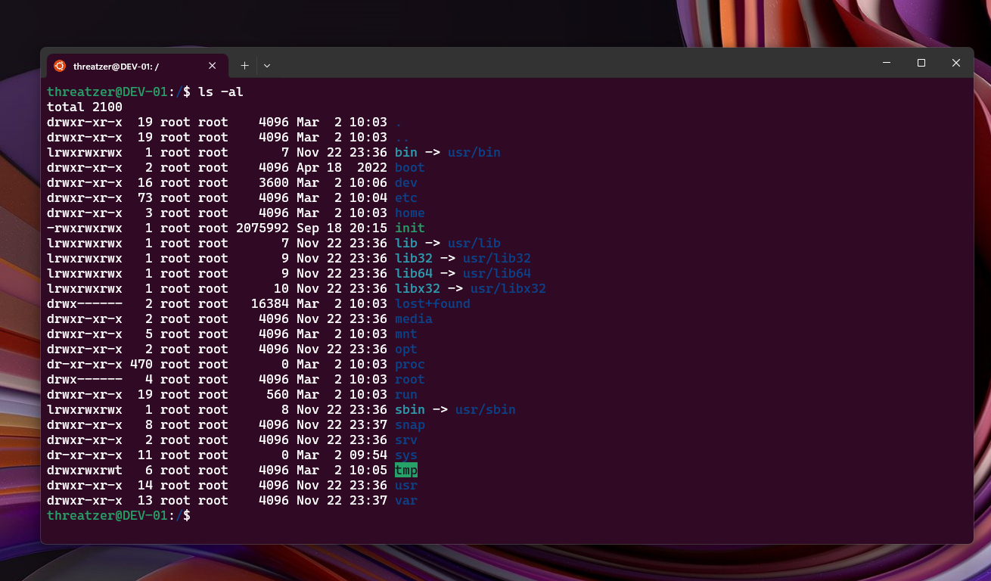Click the Ubuntu icon on the terminal tab
The width and height of the screenshot is (991, 581).
(59, 66)
